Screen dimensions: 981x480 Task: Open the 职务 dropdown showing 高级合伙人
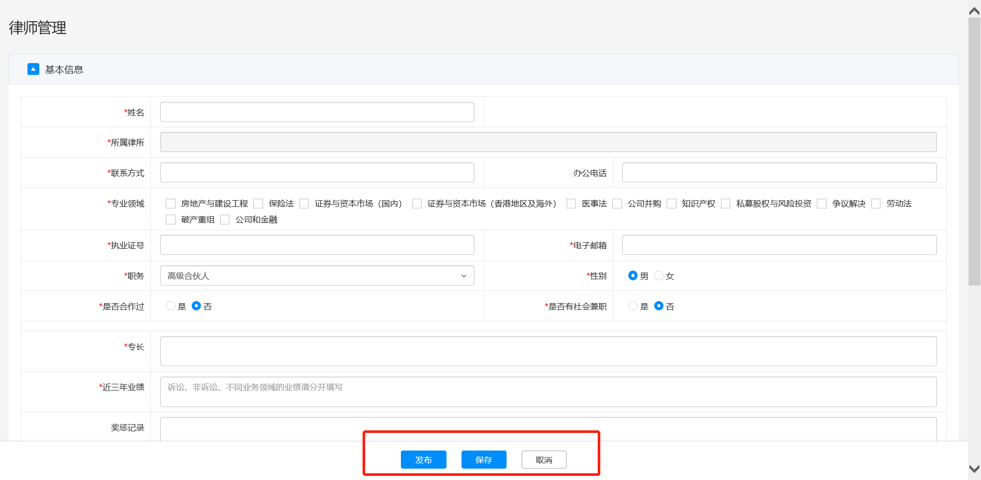pos(316,276)
